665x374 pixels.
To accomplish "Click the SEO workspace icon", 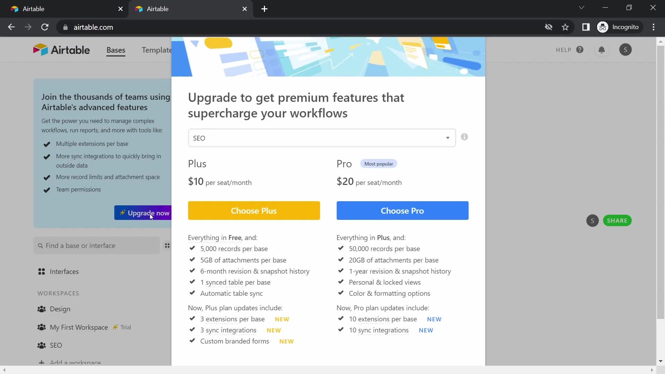I will pyautogui.click(x=41, y=345).
